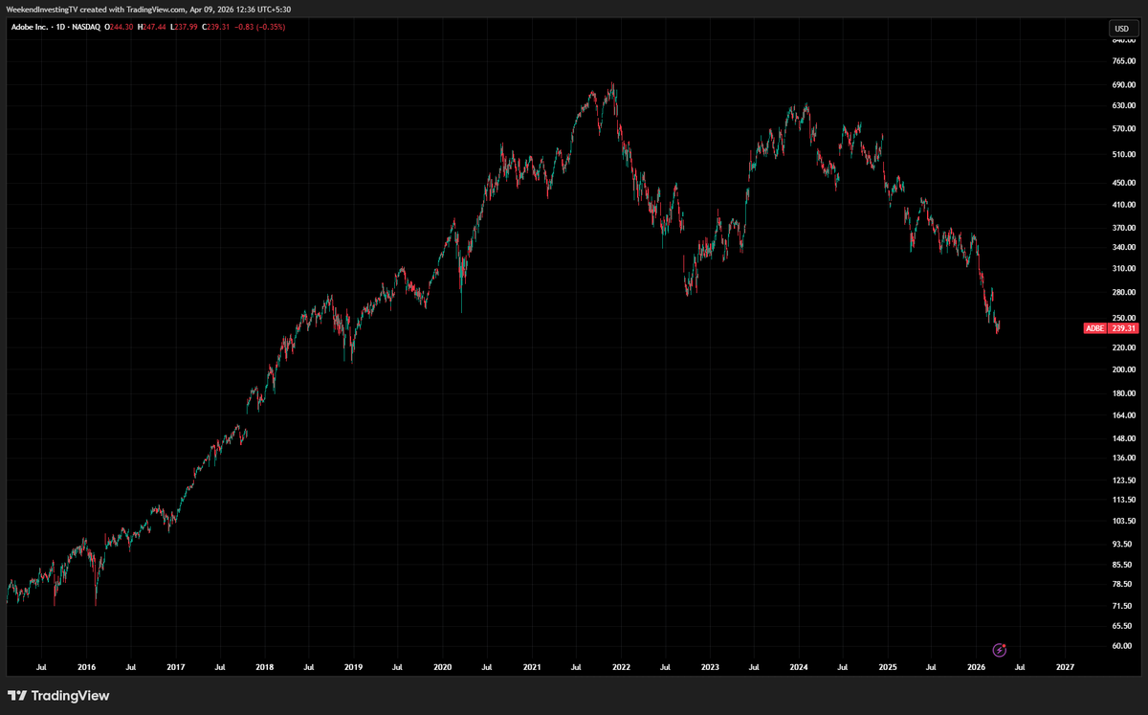Click the 410.00 price axis label
Image resolution: width=1148 pixels, height=715 pixels.
click(x=1123, y=205)
